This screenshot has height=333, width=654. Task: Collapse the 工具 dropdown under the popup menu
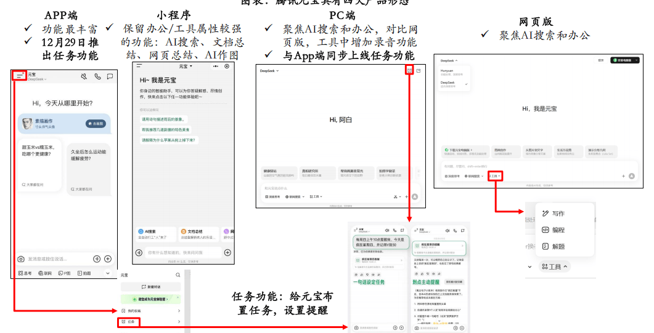(x=555, y=267)
